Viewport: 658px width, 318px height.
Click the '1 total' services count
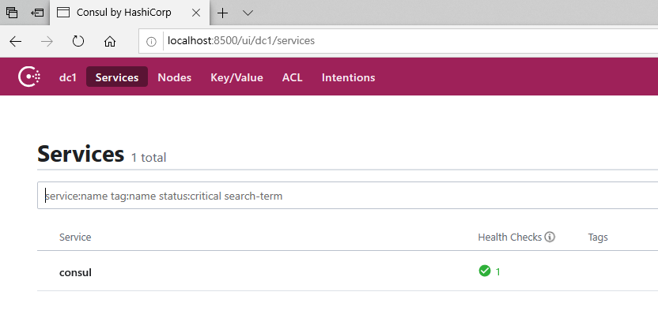(x=149, y=158)
